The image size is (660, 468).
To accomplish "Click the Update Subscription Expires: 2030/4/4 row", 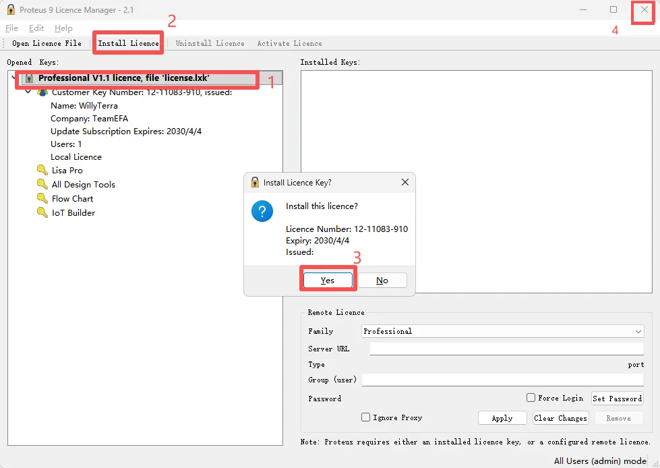I will 126,131.
